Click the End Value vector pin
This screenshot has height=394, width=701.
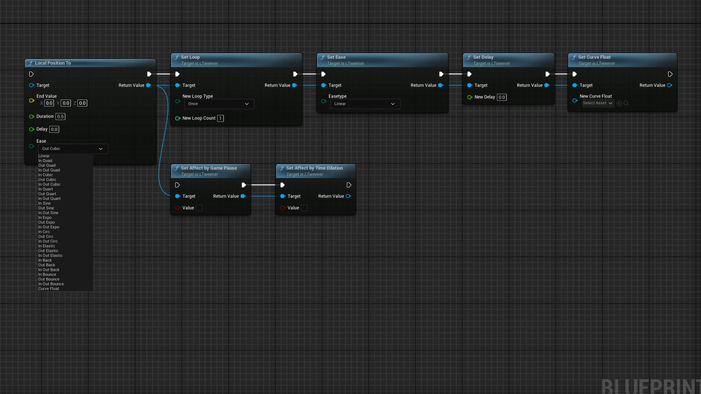tap(31, 100)
